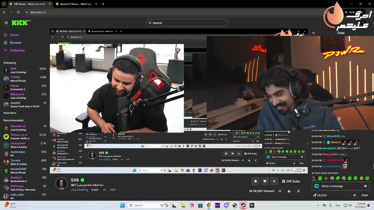Viewport: 374px width, 210px height.
Task: Click the notification bell button
Action: click(255, 181)
